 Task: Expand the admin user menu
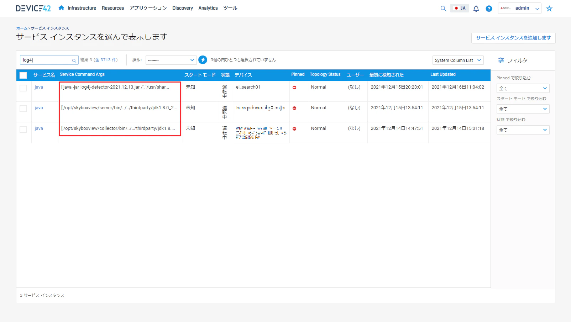point(519,8)
